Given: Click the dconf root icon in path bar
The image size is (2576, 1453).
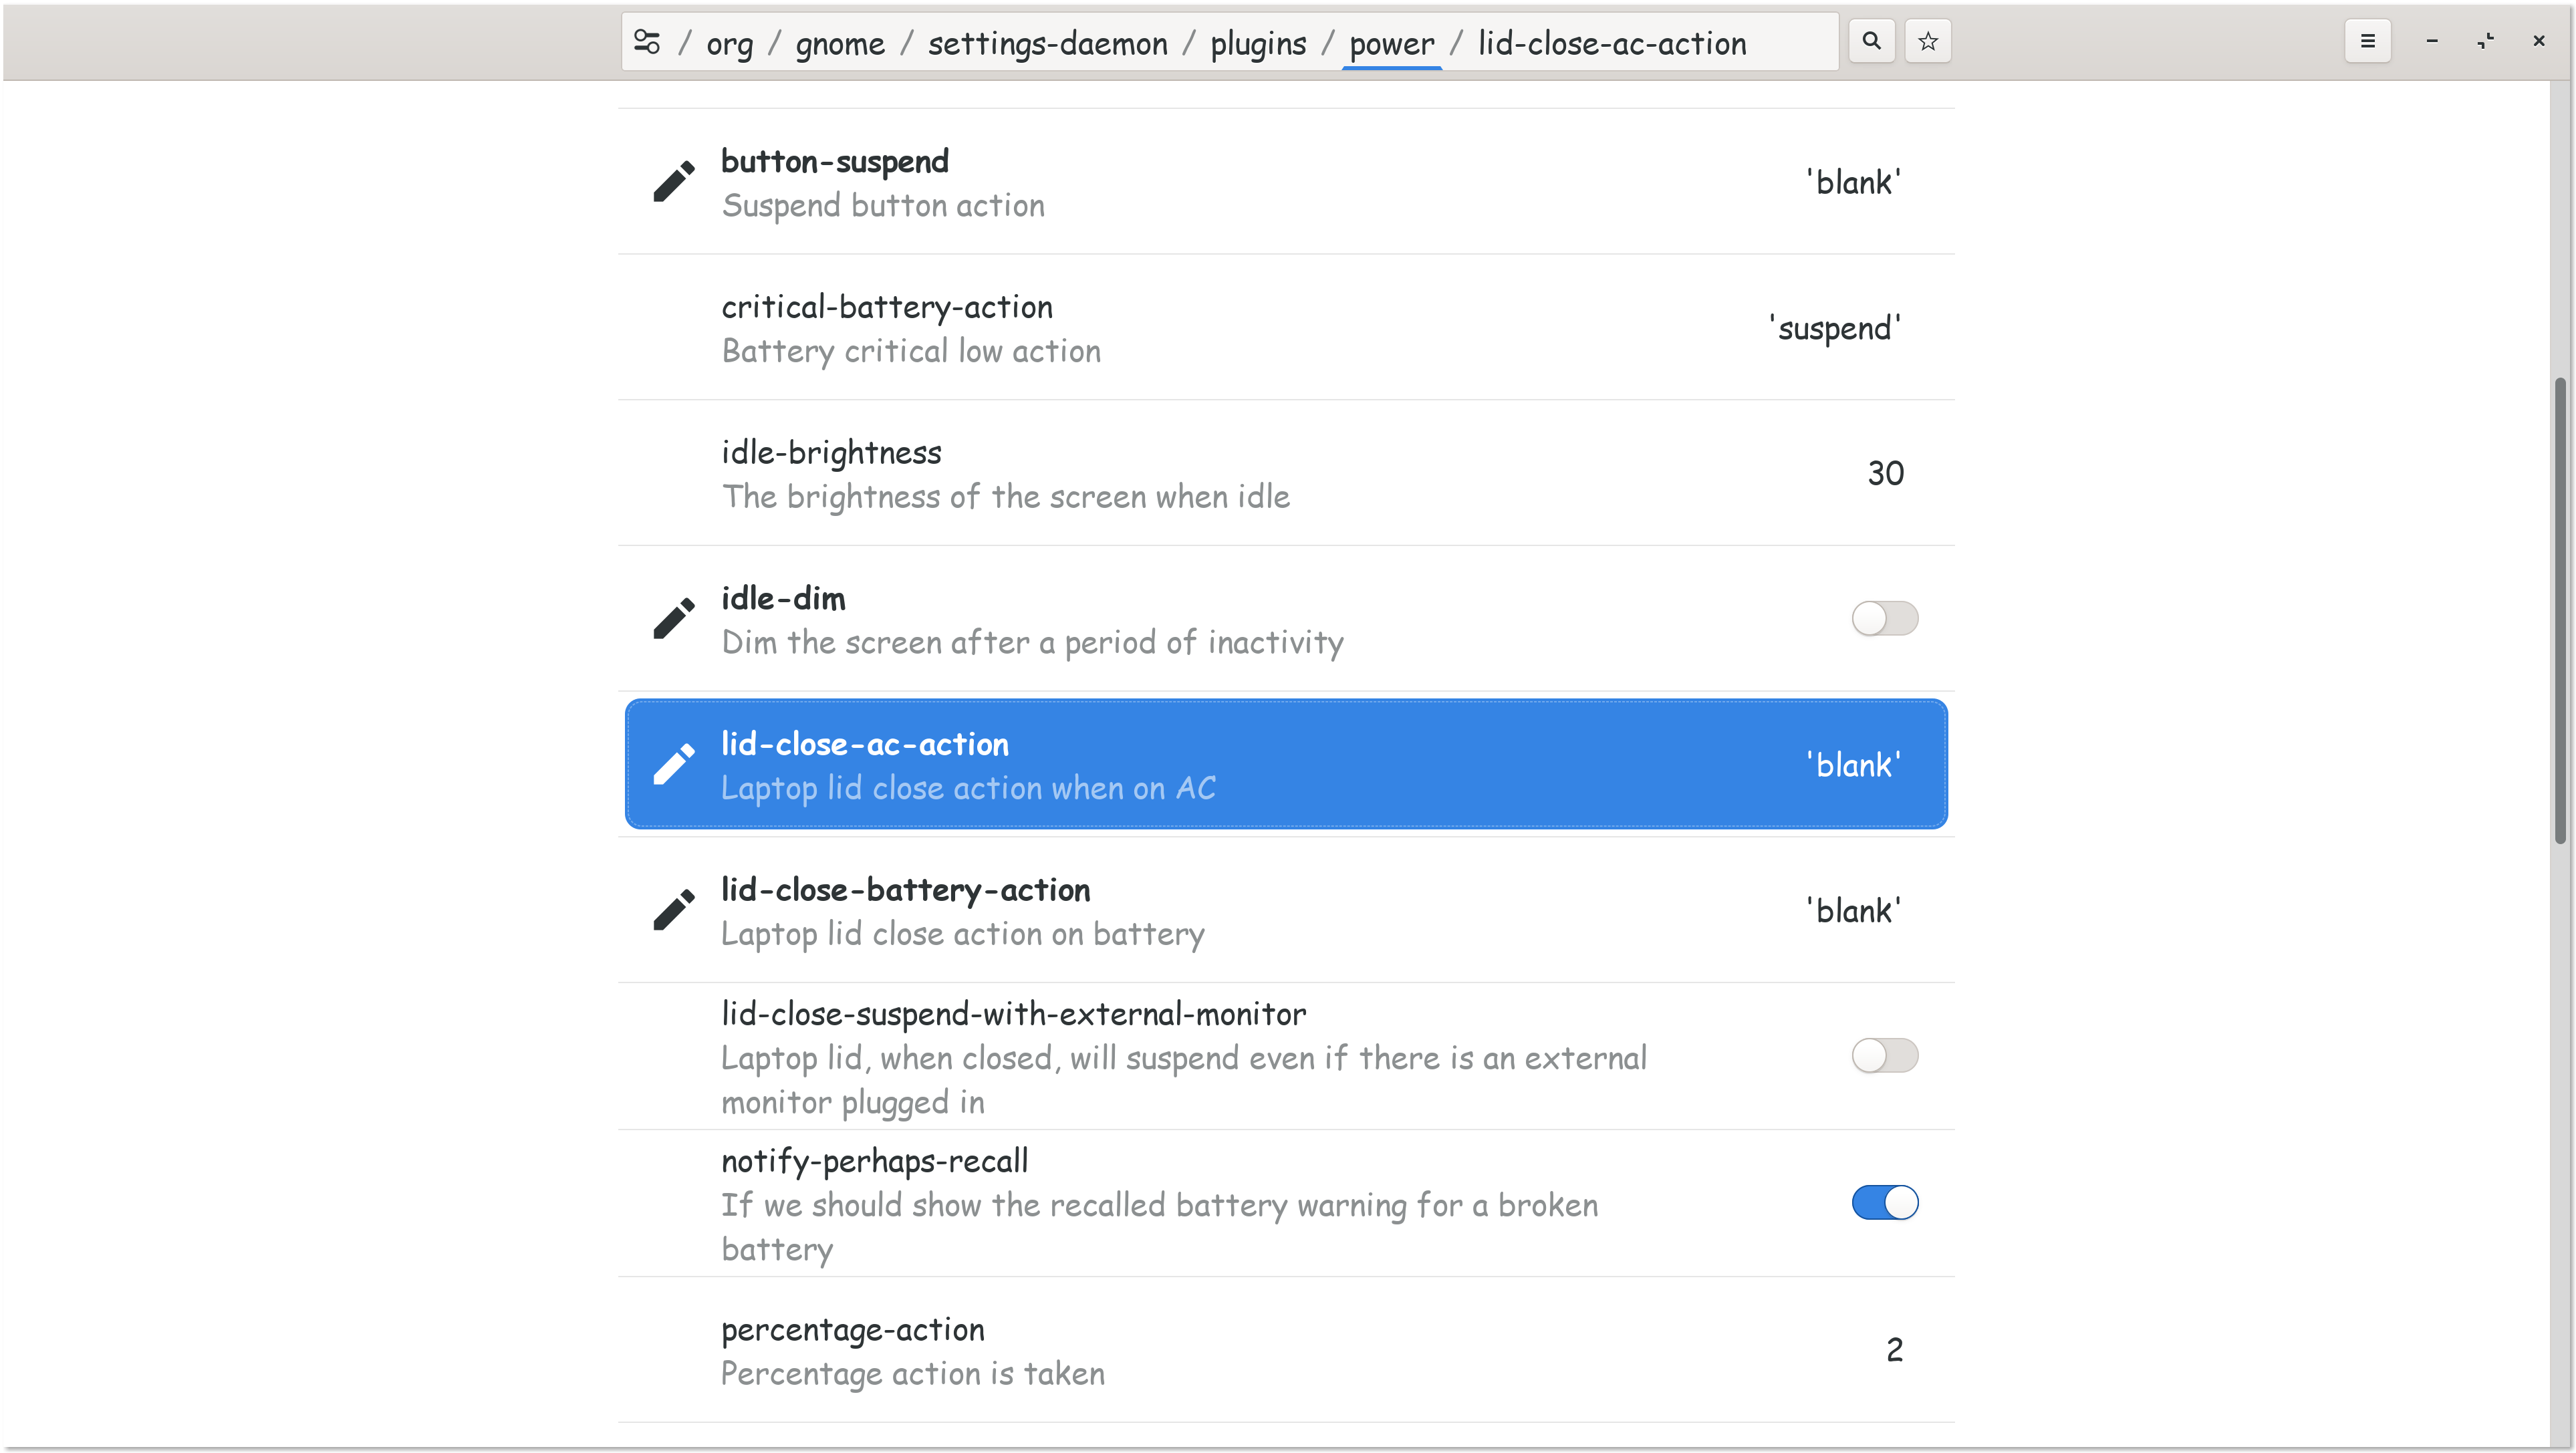Looking at the screenshot, I should pyautogui.click(x=647, y=42).
